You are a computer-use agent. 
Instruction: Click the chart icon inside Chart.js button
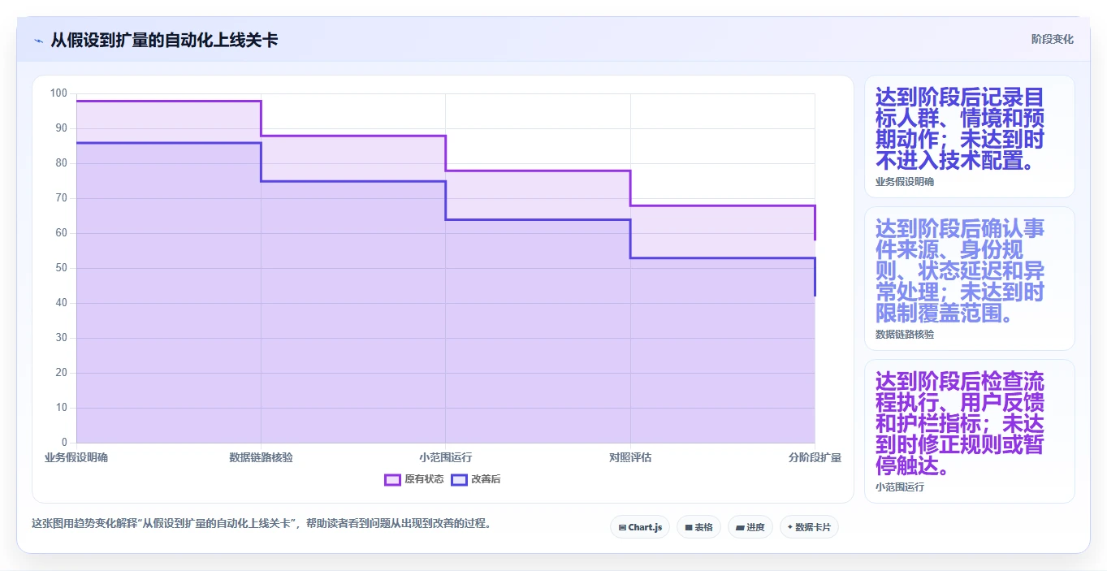[x=622, y=527]
